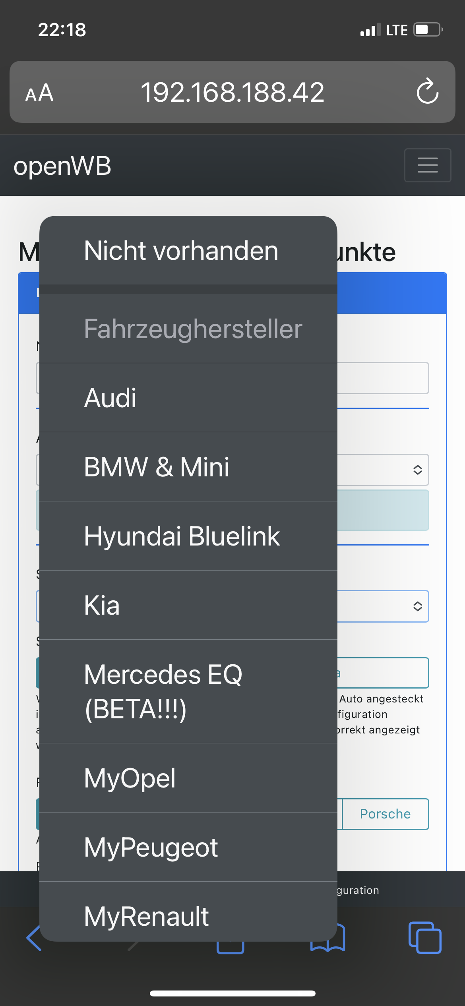This screenshot has height=1006, width=465.
Task: Reload the page in Safari
Action: click(427, 92)
